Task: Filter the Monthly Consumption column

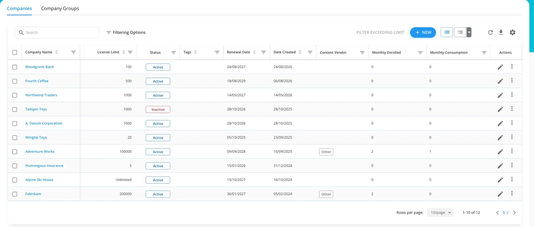Action: pyautogui.click(x=484, y=53)
